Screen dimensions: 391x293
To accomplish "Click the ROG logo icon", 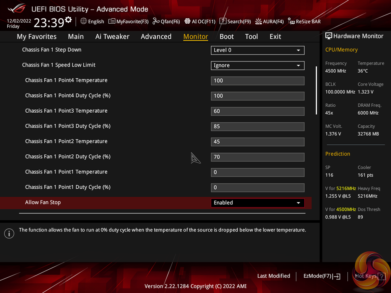I will [16, 8].
